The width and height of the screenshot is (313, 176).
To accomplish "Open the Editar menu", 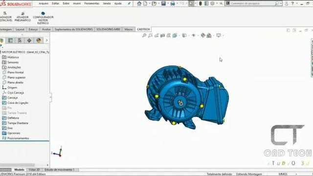I will [55, 3].
